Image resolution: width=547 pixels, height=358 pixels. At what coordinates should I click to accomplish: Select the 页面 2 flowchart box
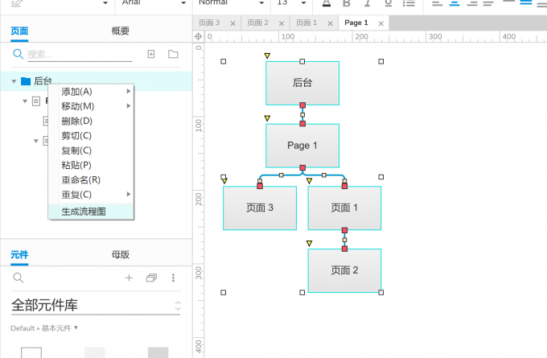pyautogui.click(x=344, y=270)
